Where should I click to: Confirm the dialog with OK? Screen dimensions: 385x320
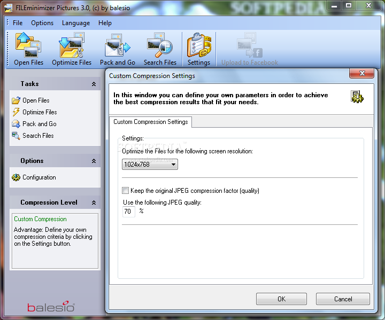click(281, 299)
